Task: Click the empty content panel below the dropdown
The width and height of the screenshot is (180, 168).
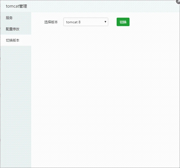Action: coord(105,84)
